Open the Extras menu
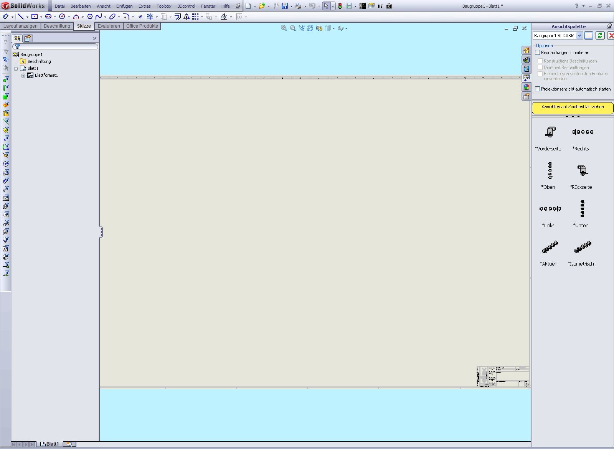Image resolution: width=614 pixels, height=449 pixels. 145,6
